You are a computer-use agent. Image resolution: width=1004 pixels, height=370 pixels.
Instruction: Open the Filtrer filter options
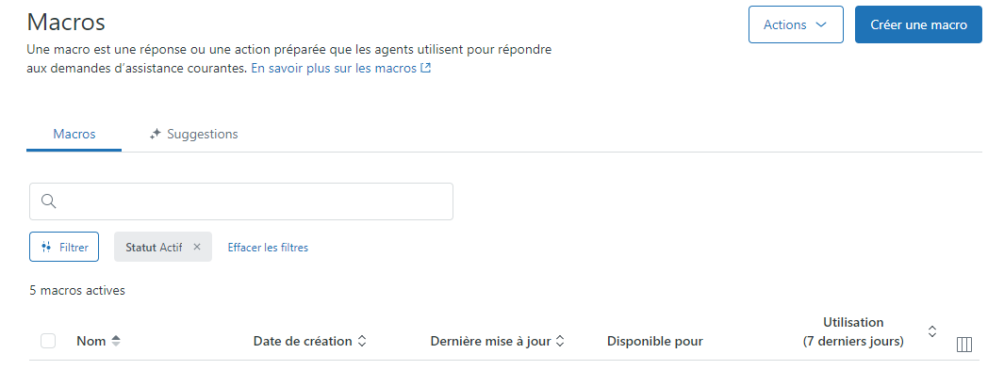tap(64, 247)
